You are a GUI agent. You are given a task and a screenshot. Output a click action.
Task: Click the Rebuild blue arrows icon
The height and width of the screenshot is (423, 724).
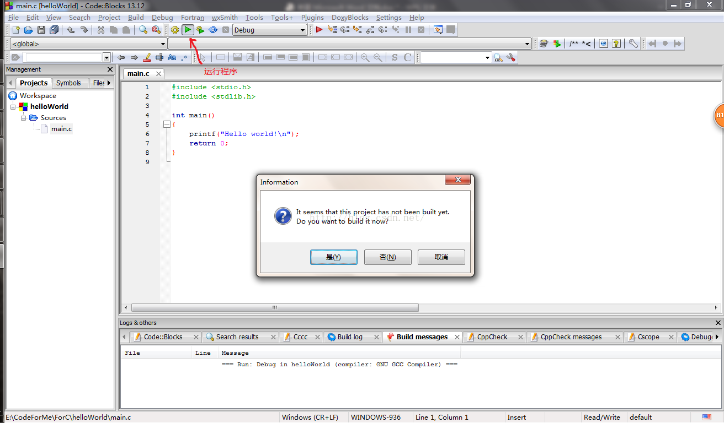[x=213, y=30]
